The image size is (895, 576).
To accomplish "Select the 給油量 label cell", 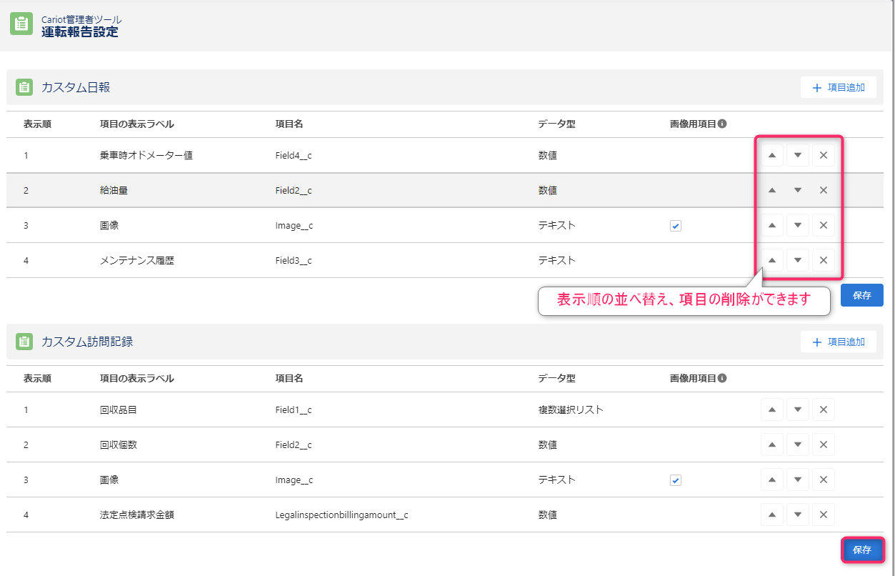I will 114,190.
